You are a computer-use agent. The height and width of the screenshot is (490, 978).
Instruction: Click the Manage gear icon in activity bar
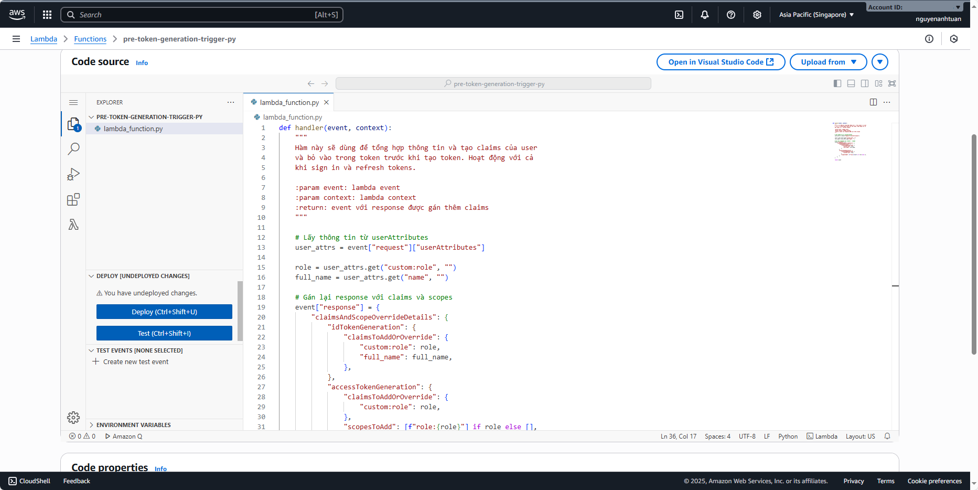(x=73, y=417)
